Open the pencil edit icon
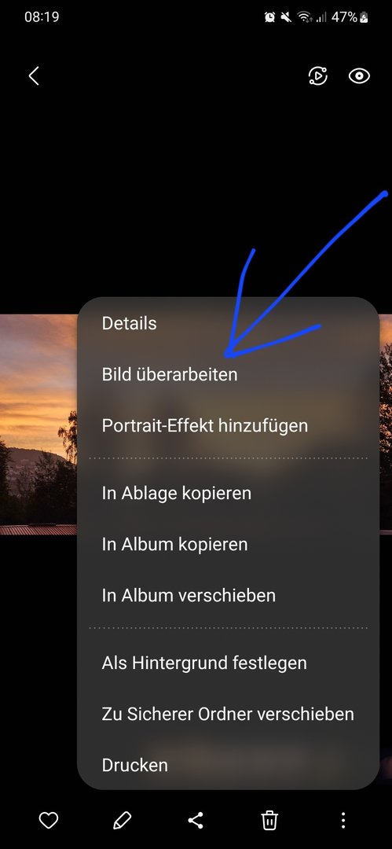This screenshot has height=849, width=392. (x=122, y=820)
